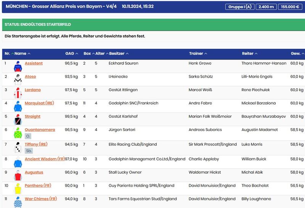
Task: Select owner Eckhard Sauren cell
Action: (124, 63)
